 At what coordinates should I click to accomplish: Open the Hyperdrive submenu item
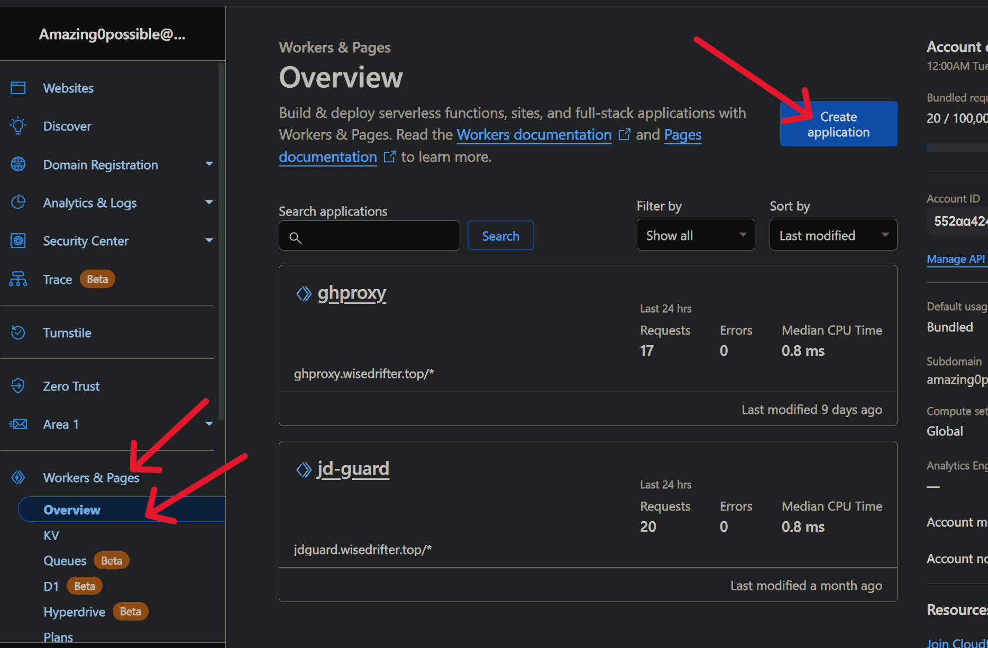(x=74, y=612)
